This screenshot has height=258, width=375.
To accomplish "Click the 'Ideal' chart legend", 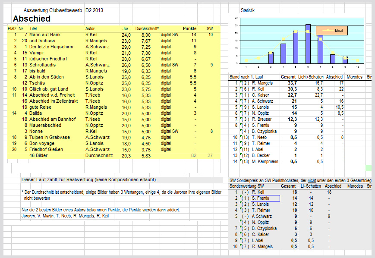I will pyautogui.click(x=332, y=30).
